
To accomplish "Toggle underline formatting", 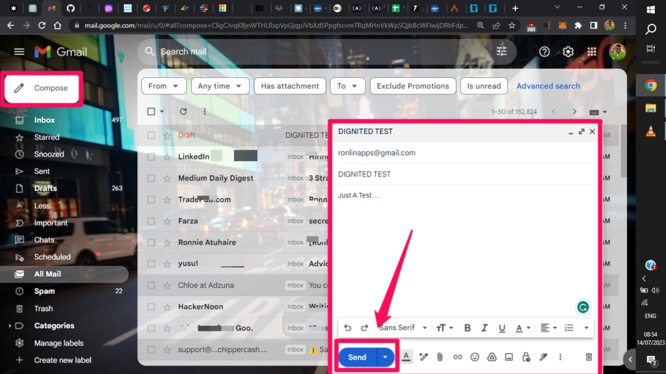I will (x=501, y=328).
